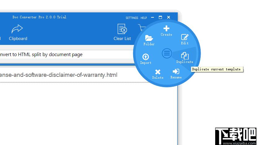Click the Clear List toolbar icon

pyautogui.click(x=122, y=32)
